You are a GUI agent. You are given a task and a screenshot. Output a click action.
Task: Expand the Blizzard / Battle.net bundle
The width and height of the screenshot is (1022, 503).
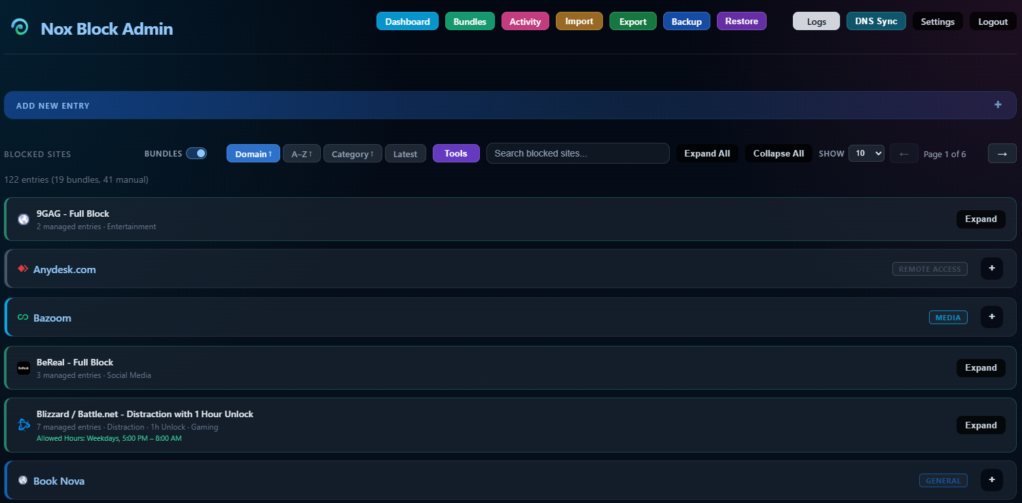[981, 425]
